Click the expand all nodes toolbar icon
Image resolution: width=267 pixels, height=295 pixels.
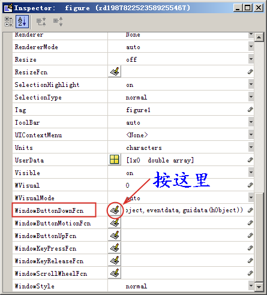[41, 22]
